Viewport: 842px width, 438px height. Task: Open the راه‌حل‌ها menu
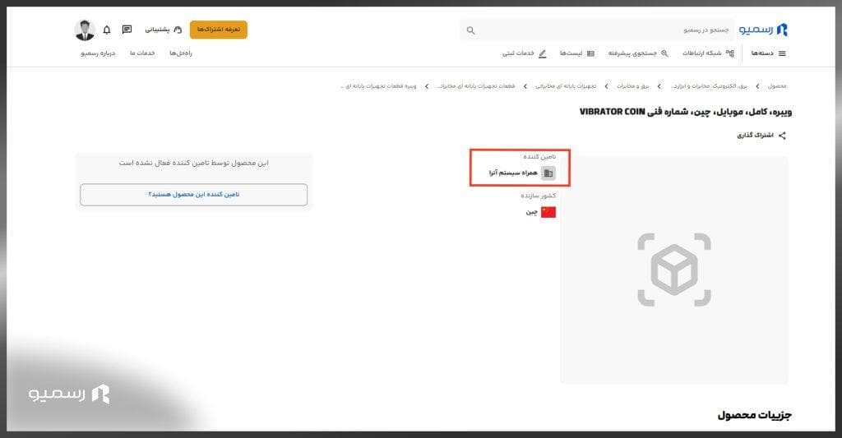pos(181,53)
